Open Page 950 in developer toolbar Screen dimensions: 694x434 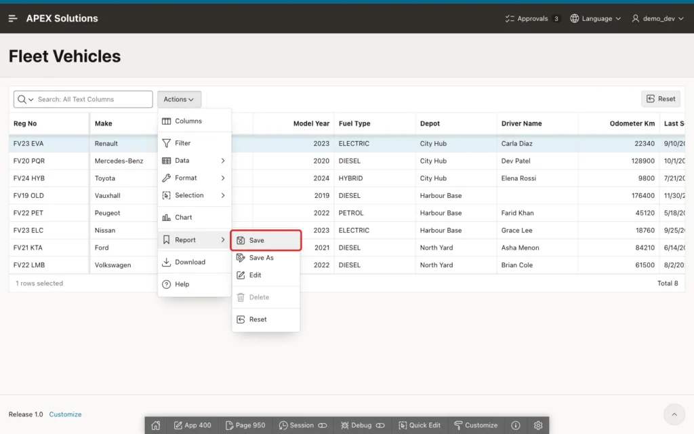pos(245,426)
